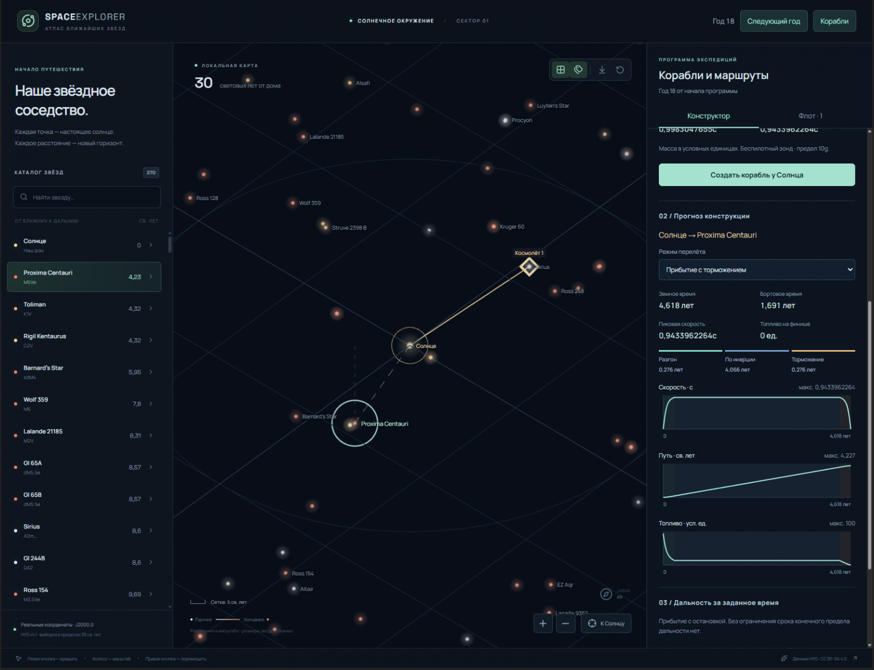Open the external link arrow beside Данные HYG

click(855, 658)
